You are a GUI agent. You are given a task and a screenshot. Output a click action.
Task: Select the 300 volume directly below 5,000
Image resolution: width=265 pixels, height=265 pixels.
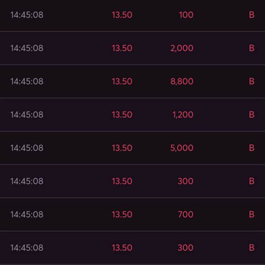pyautogui.click(x=185, y=181)
